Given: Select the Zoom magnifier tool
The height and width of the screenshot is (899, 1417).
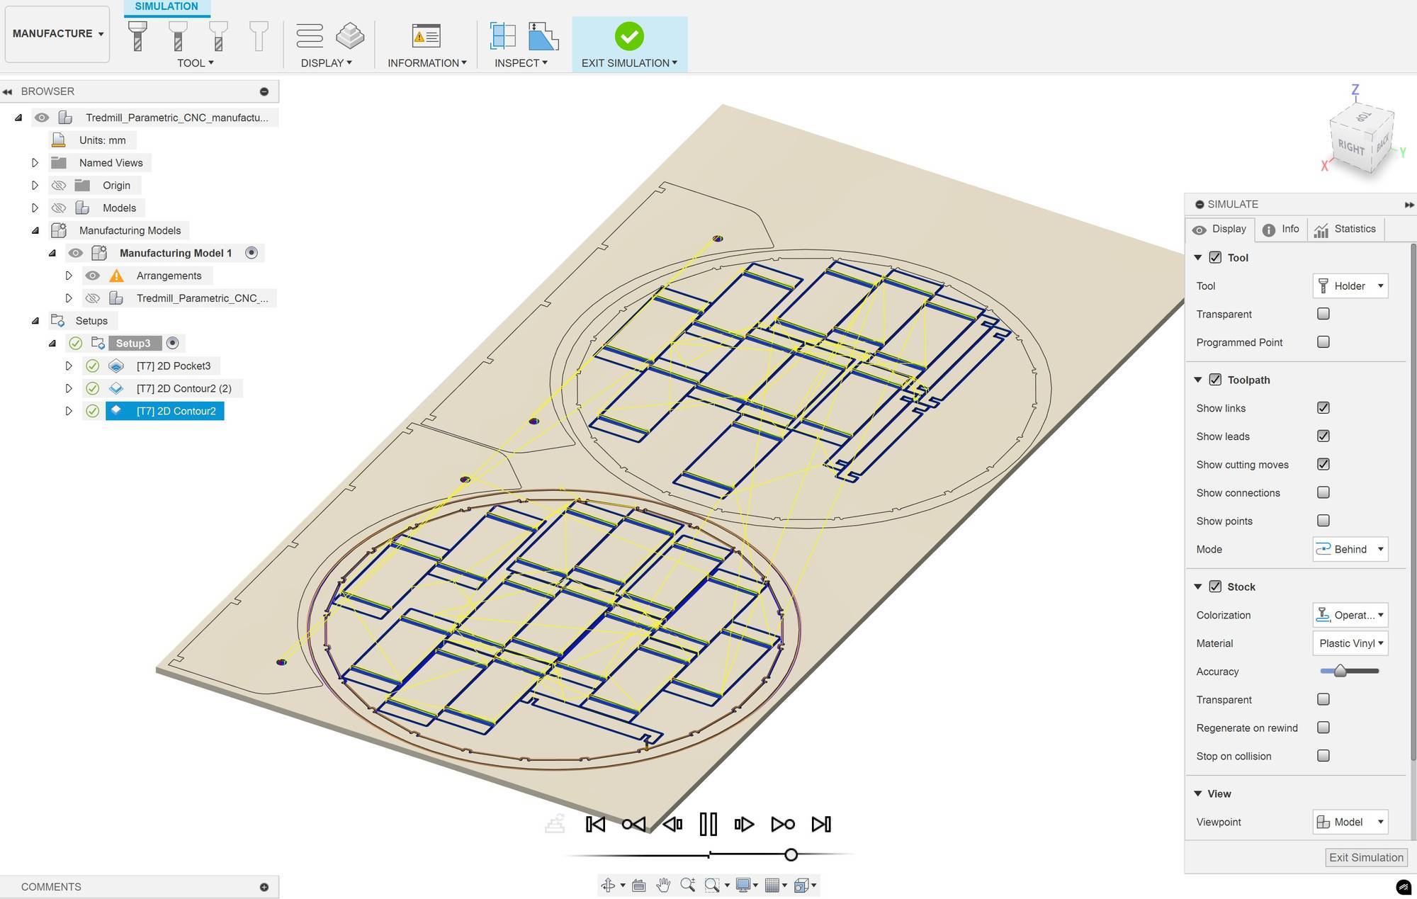Looking at the screenshot, I should [687, 885].
